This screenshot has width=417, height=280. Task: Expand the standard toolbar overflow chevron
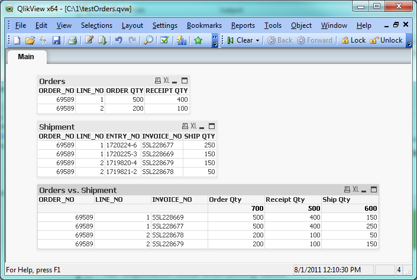pos(215,40)
